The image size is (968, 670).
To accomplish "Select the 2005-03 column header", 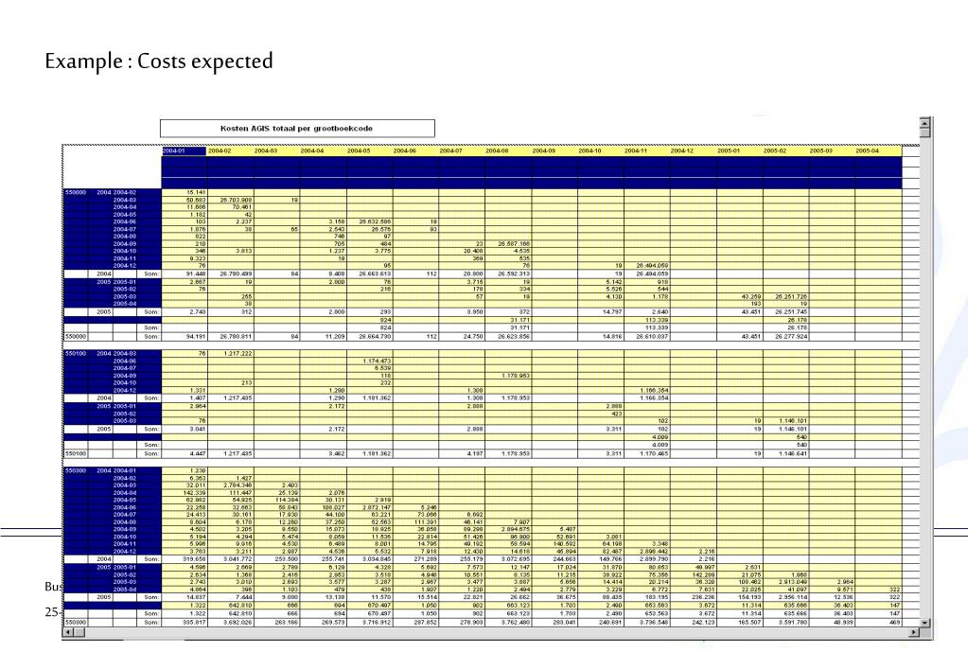I will (832, 150).
